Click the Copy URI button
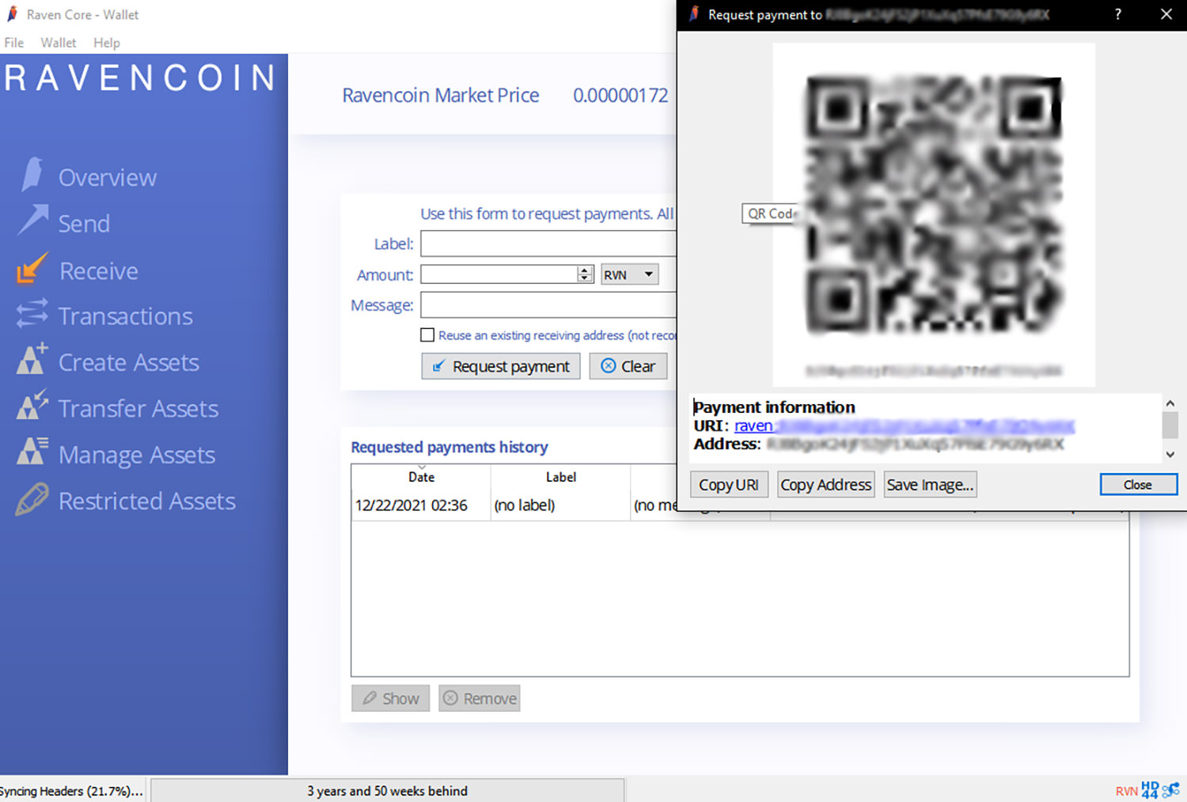This screenshot has height=802, width=1187. 729,485
